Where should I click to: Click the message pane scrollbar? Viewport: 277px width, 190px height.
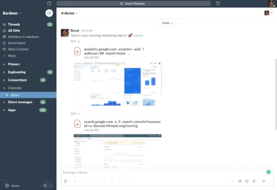coord(276,94)
